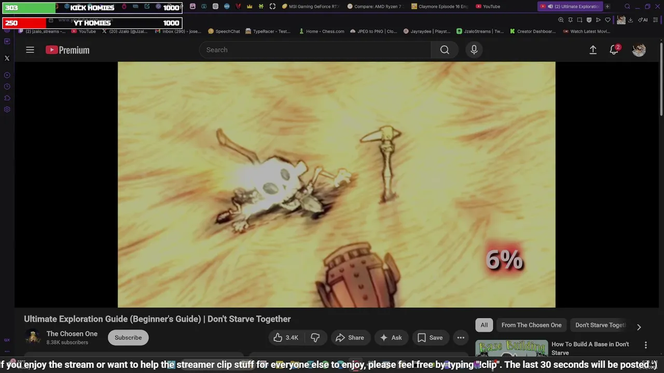Open the YouTube guide hamburger menu
Screen dimensions: 664x373
pos(30,50)
